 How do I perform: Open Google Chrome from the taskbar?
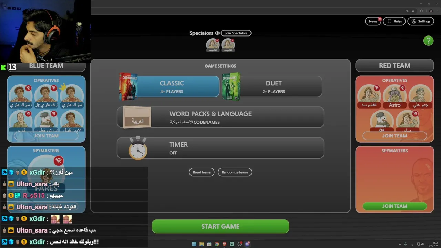point(217,244)
